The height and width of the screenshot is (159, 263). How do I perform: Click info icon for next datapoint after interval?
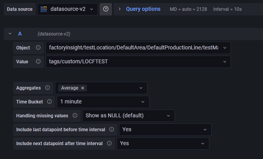[x=109, y=144]
